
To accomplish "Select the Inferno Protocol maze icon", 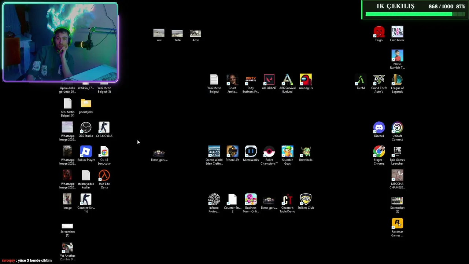I will (x=214, y=200).
